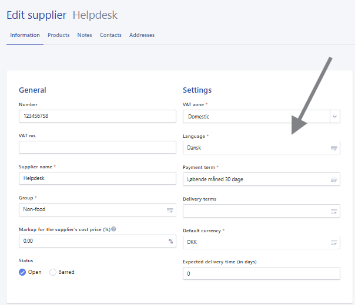Click the markup help question mark icon

113,229
